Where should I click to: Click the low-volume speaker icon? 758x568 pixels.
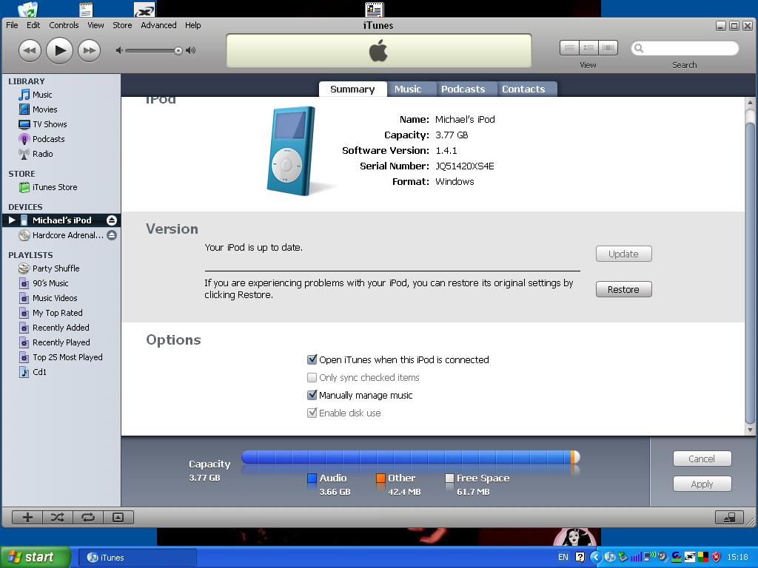[119, 50]
